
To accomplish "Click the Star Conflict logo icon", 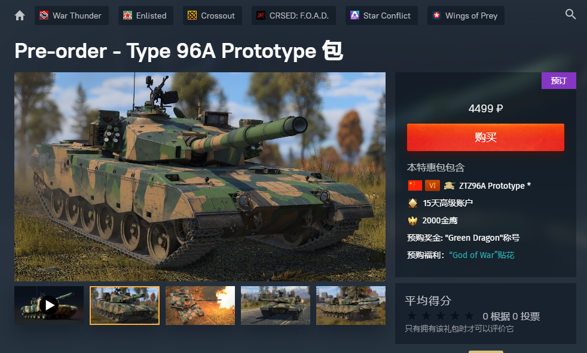I will point(354,16).
